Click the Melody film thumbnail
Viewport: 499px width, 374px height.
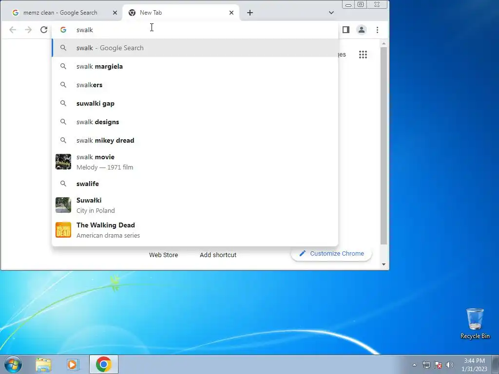(x=63, y=162)
